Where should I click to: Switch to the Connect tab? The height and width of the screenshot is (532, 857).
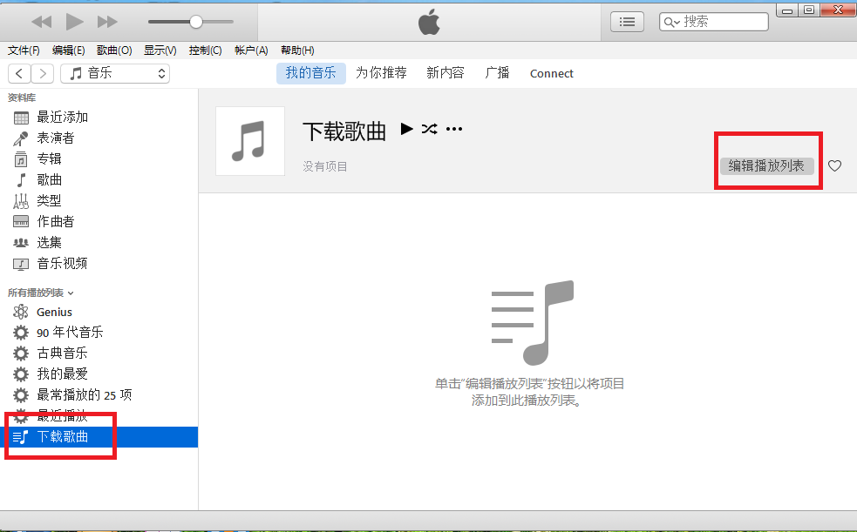point(552,74)
